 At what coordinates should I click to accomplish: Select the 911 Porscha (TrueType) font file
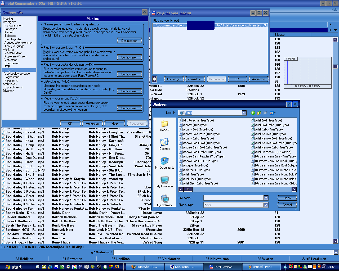(197, 120)
